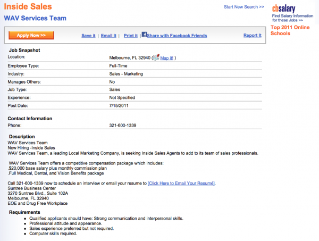This screenshot has width=319, height=241.
Task: Select the Suntree Business Center line
Action: pos(32,188)
